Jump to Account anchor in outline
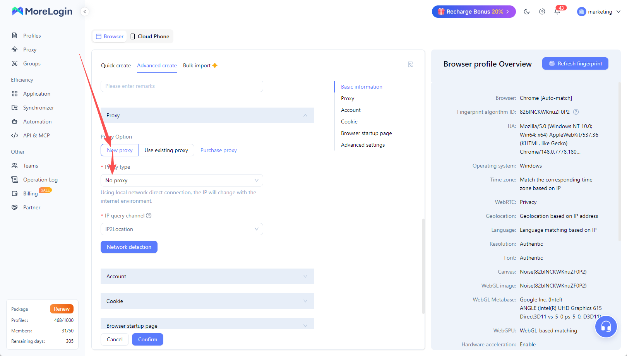This screenshot has height=356, width=627. pos(351,110)
